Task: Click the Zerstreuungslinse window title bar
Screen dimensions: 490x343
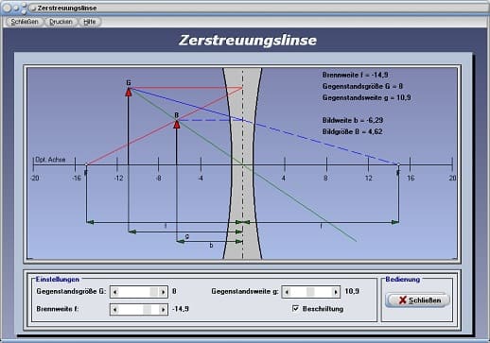Action: pyautogui.click(x=245, y=8)
